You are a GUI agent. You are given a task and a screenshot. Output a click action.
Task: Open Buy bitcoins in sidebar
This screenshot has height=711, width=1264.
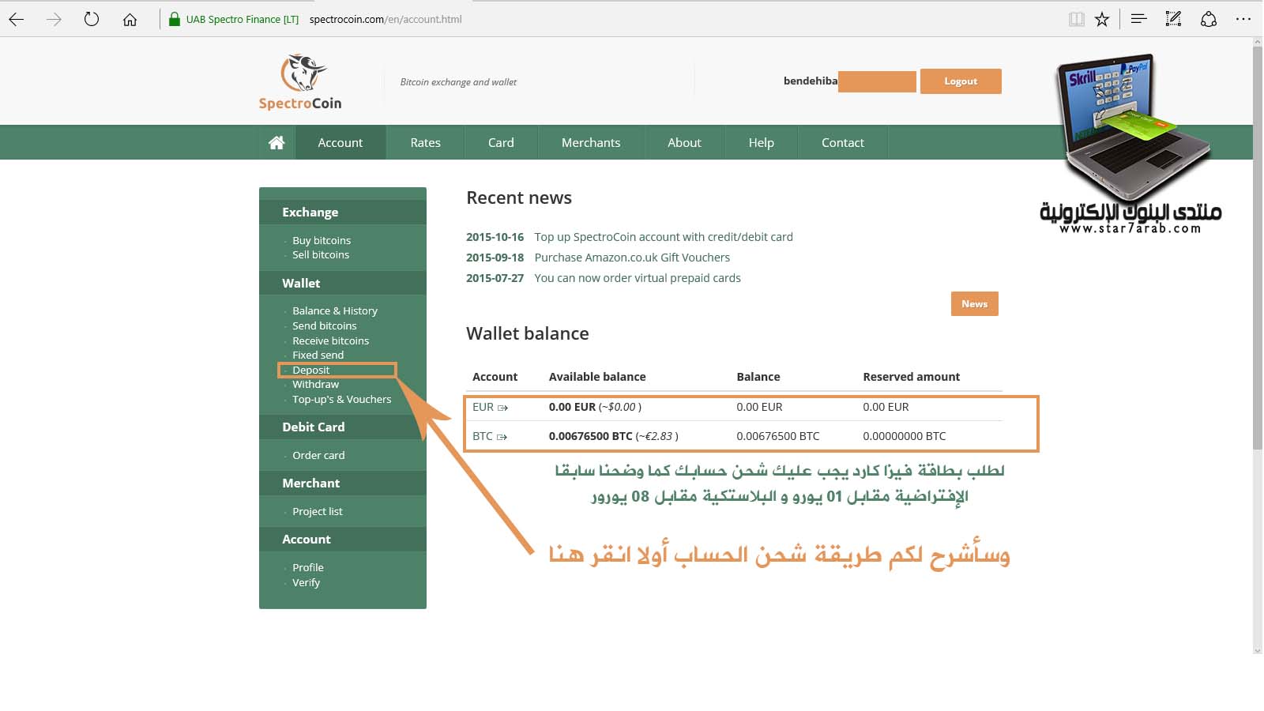(x=322, y=240)
